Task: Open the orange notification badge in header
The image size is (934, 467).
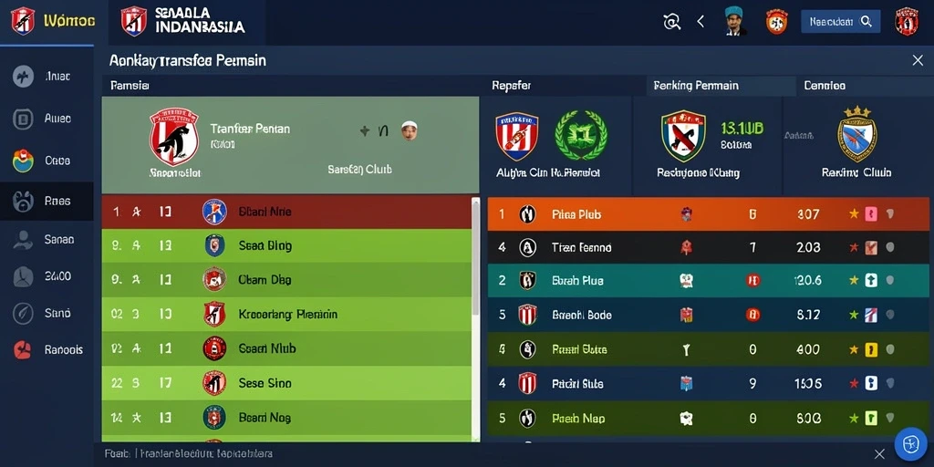Action: click(x=776, y=22)
